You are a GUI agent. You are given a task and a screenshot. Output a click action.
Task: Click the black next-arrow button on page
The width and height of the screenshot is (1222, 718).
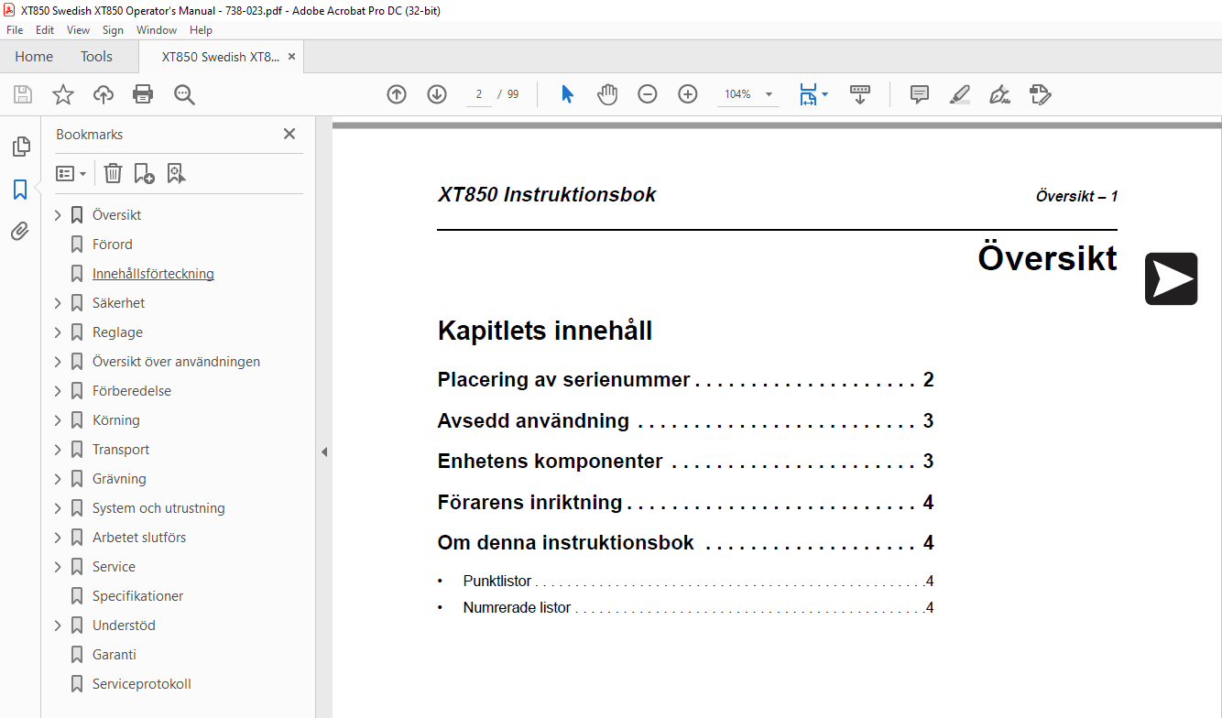[1171, 278]
